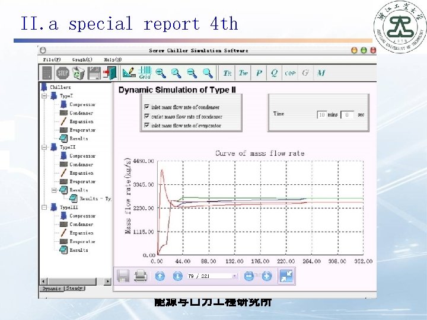Go to previous page with up arrow
Viewport: 427px width, 320px height.
pyautogui.click(x=160, y=277)
